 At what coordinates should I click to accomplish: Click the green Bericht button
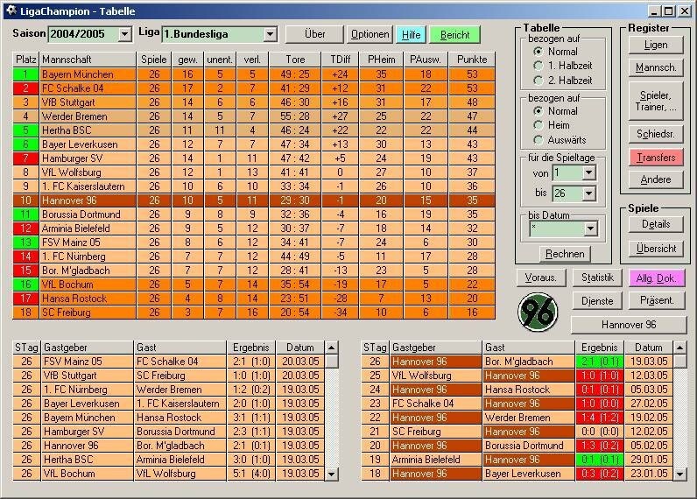click(454, 34)
